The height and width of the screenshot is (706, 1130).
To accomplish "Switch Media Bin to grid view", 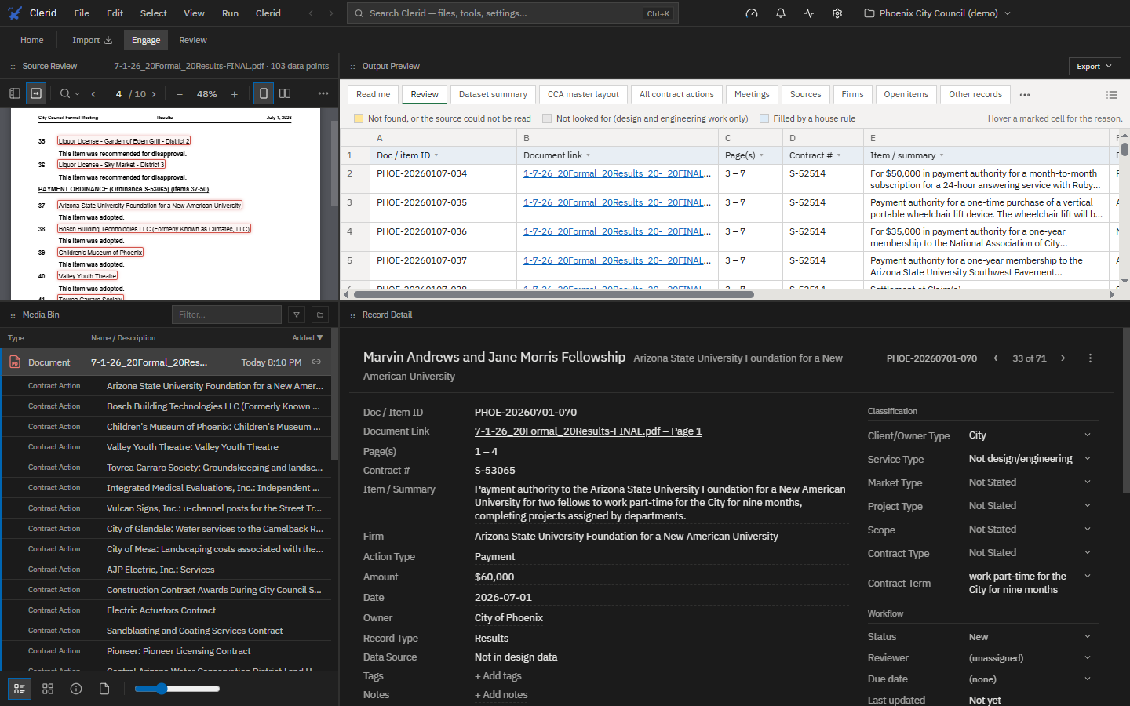I will 48,689.
